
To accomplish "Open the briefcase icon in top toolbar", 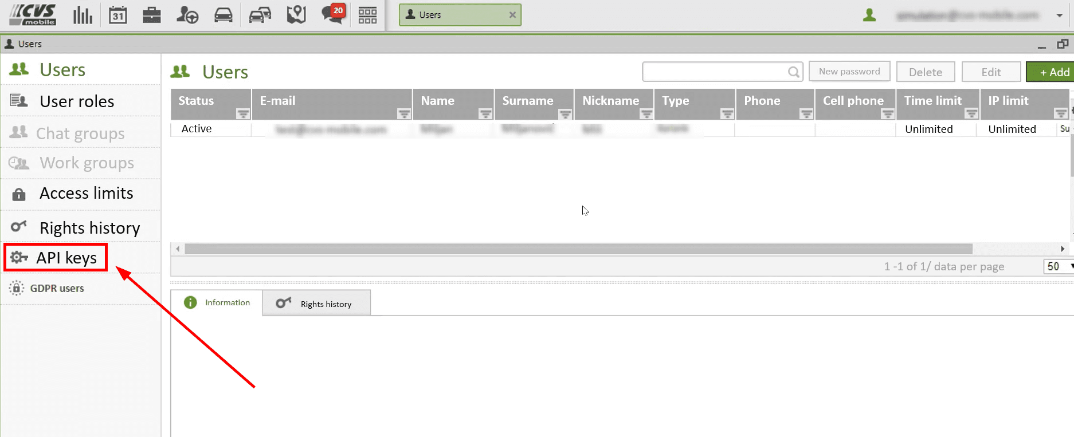I will tap(151, 15).
